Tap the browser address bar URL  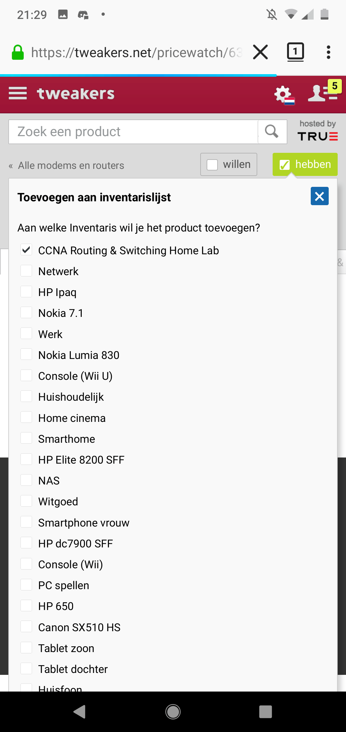pyautogui.click(x=136, y=52)
